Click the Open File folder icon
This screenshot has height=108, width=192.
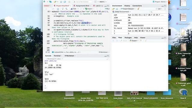coord(55,2)
